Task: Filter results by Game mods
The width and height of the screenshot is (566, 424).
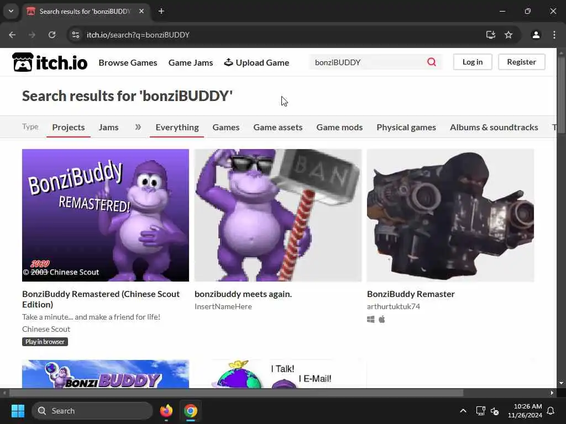Action: tap(339, 128)
